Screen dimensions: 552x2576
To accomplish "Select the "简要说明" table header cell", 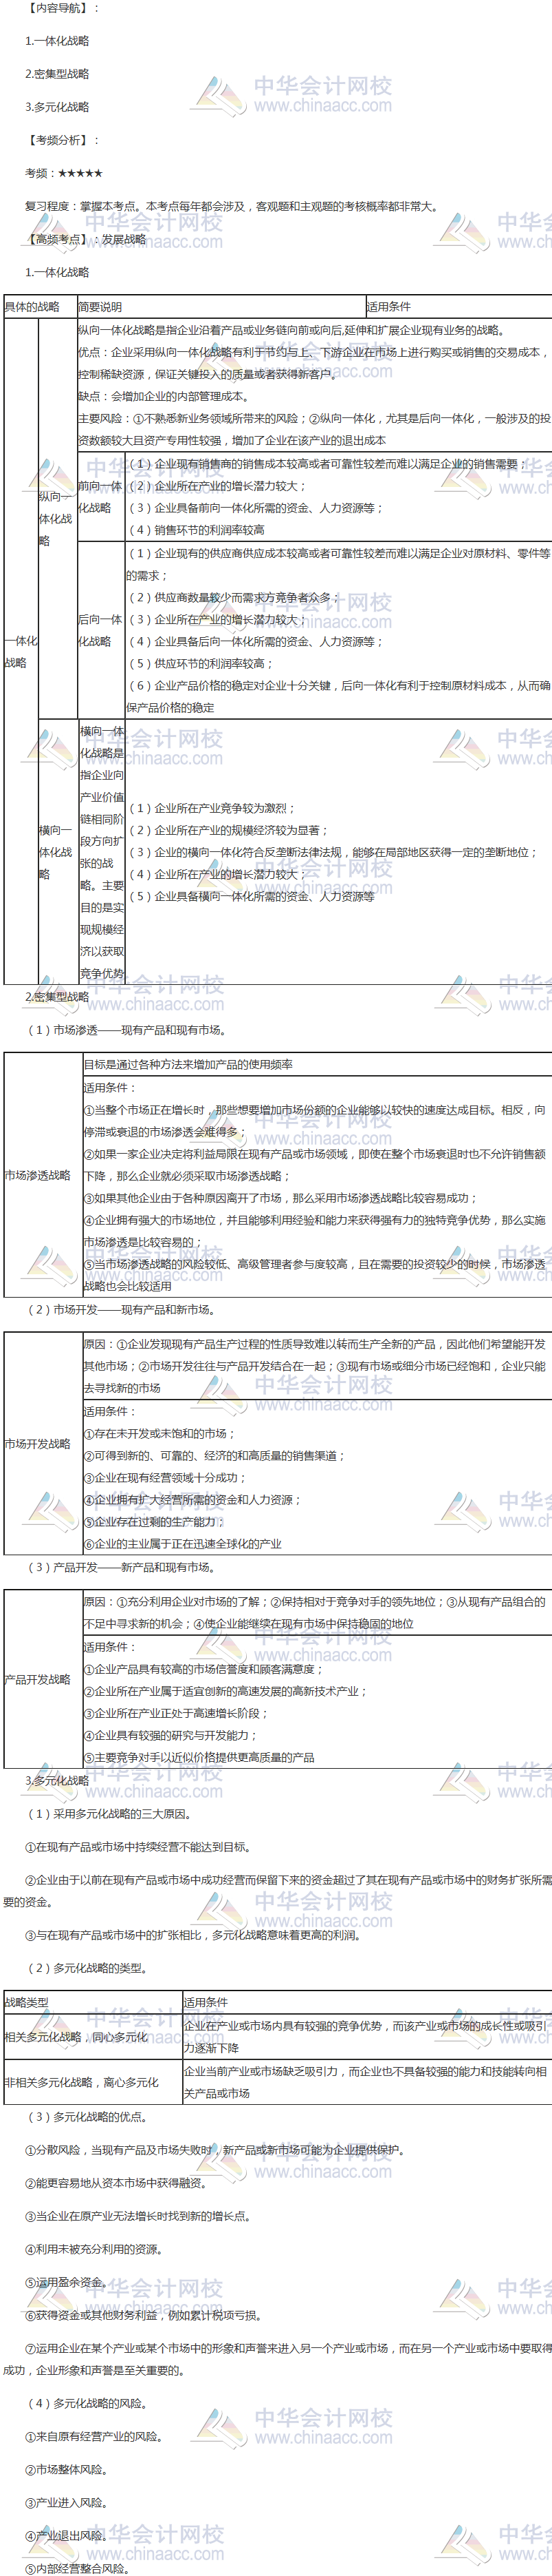I will tap(100, 307).
